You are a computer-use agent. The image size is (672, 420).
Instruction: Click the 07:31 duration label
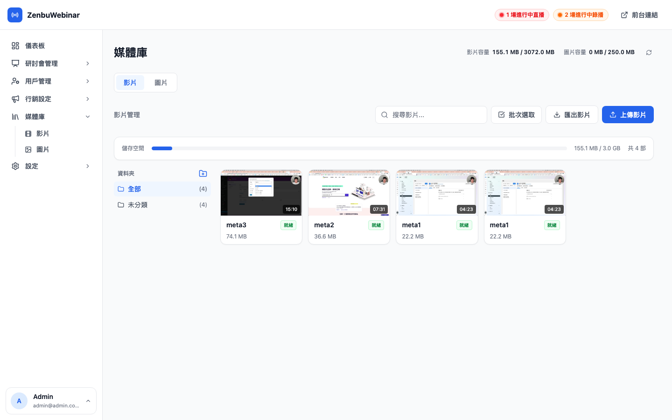pos(379,209)
